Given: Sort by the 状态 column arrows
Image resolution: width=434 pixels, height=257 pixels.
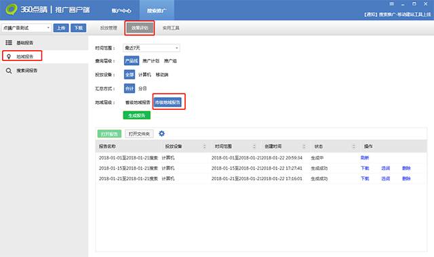Looking at the screenshot, I should coord(354,146).
